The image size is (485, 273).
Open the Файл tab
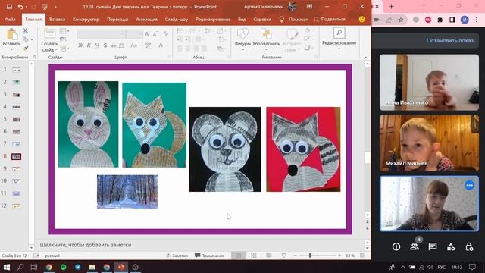click(x=10, y=19)
